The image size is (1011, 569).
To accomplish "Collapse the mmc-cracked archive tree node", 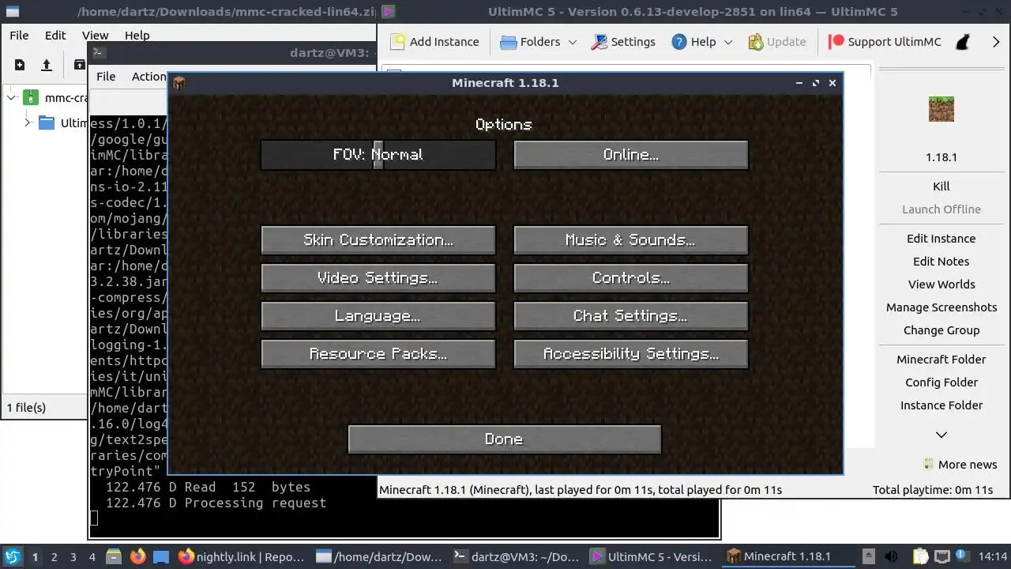I will tap(11, 98).
